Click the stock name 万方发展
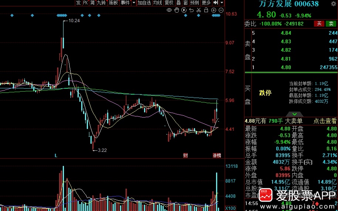Screen dimensions: 338x211 pyautogui.click(x=275, y=3)
